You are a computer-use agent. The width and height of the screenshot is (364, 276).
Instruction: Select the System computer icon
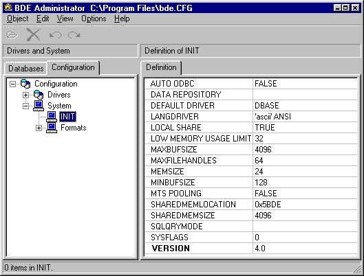(39, 106)
